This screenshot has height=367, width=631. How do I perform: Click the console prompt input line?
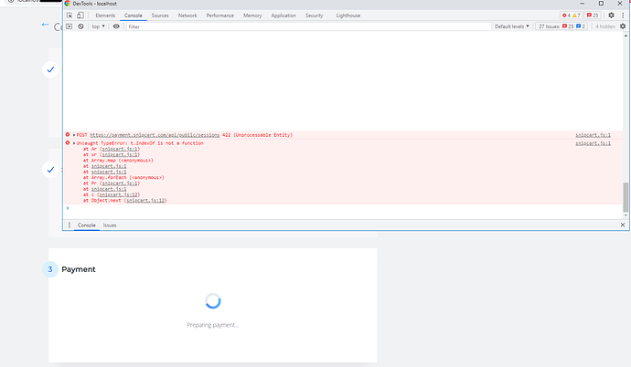click(x=344, y=208)
